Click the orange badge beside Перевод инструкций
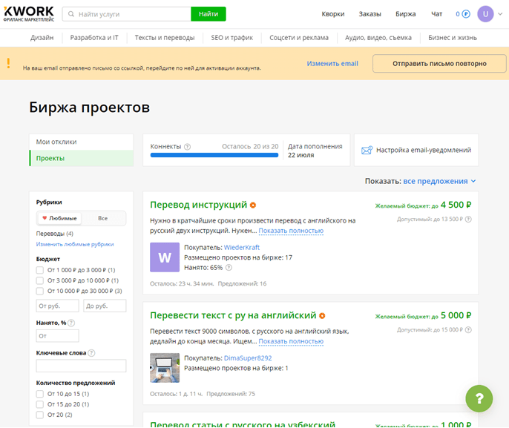509x428 pixels. (253, 205)
